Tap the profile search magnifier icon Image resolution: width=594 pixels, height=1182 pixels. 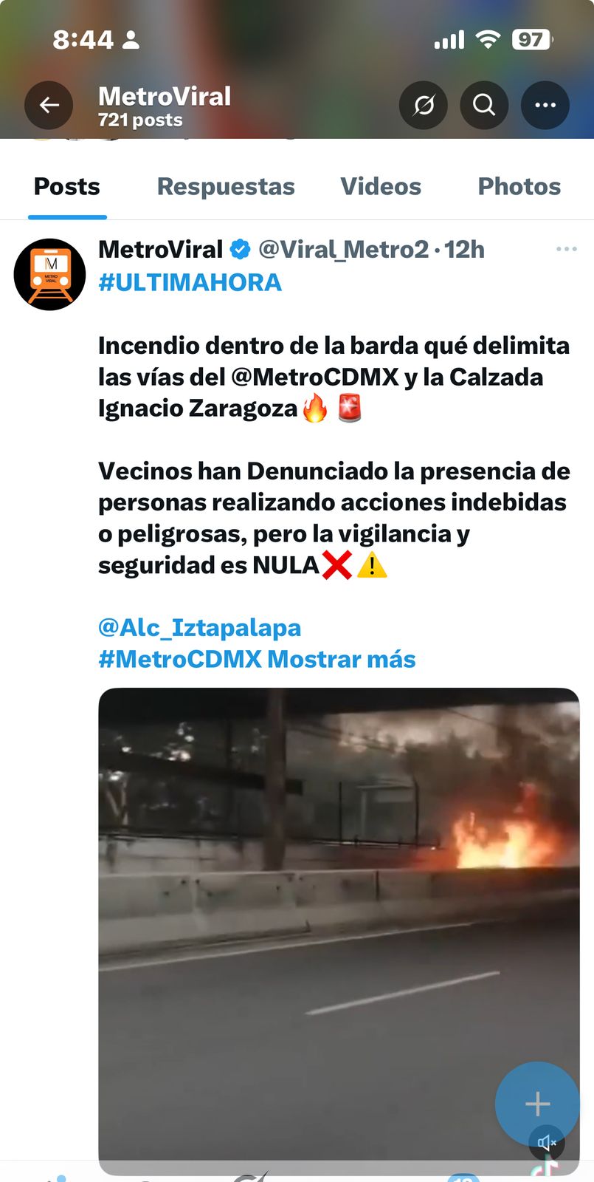click(484, 105)
